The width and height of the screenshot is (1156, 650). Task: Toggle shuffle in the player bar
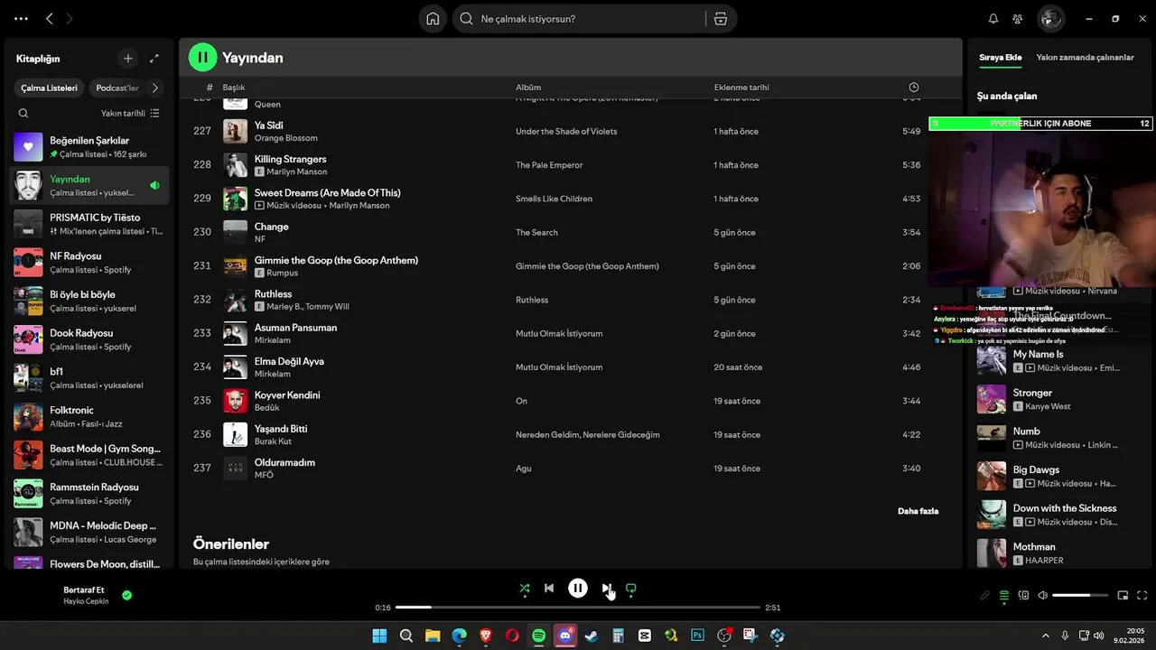tap(525, 589)
